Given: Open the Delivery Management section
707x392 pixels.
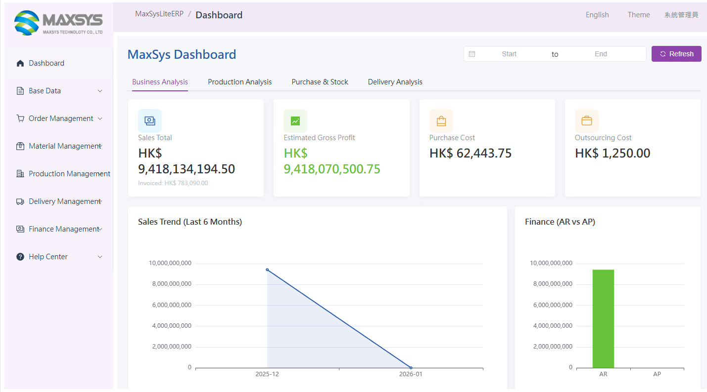Looking at the screenshot, I should (59, 201).
